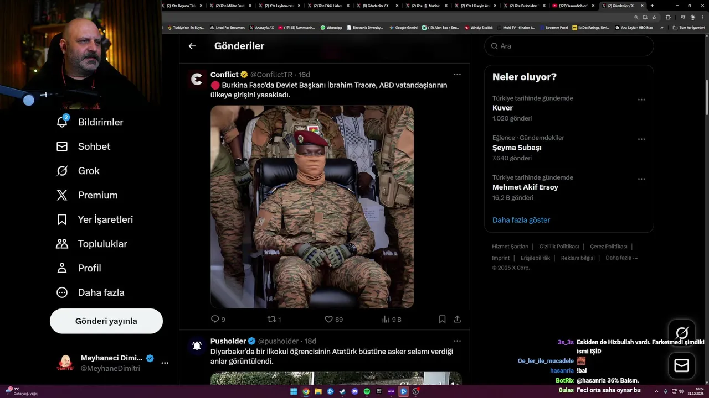Switch to the X'te Leylaca tab
Screen dimensions: 709x398
tap(280, 6)
